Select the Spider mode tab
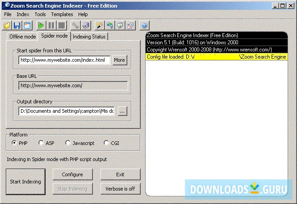 coord(54,36)
